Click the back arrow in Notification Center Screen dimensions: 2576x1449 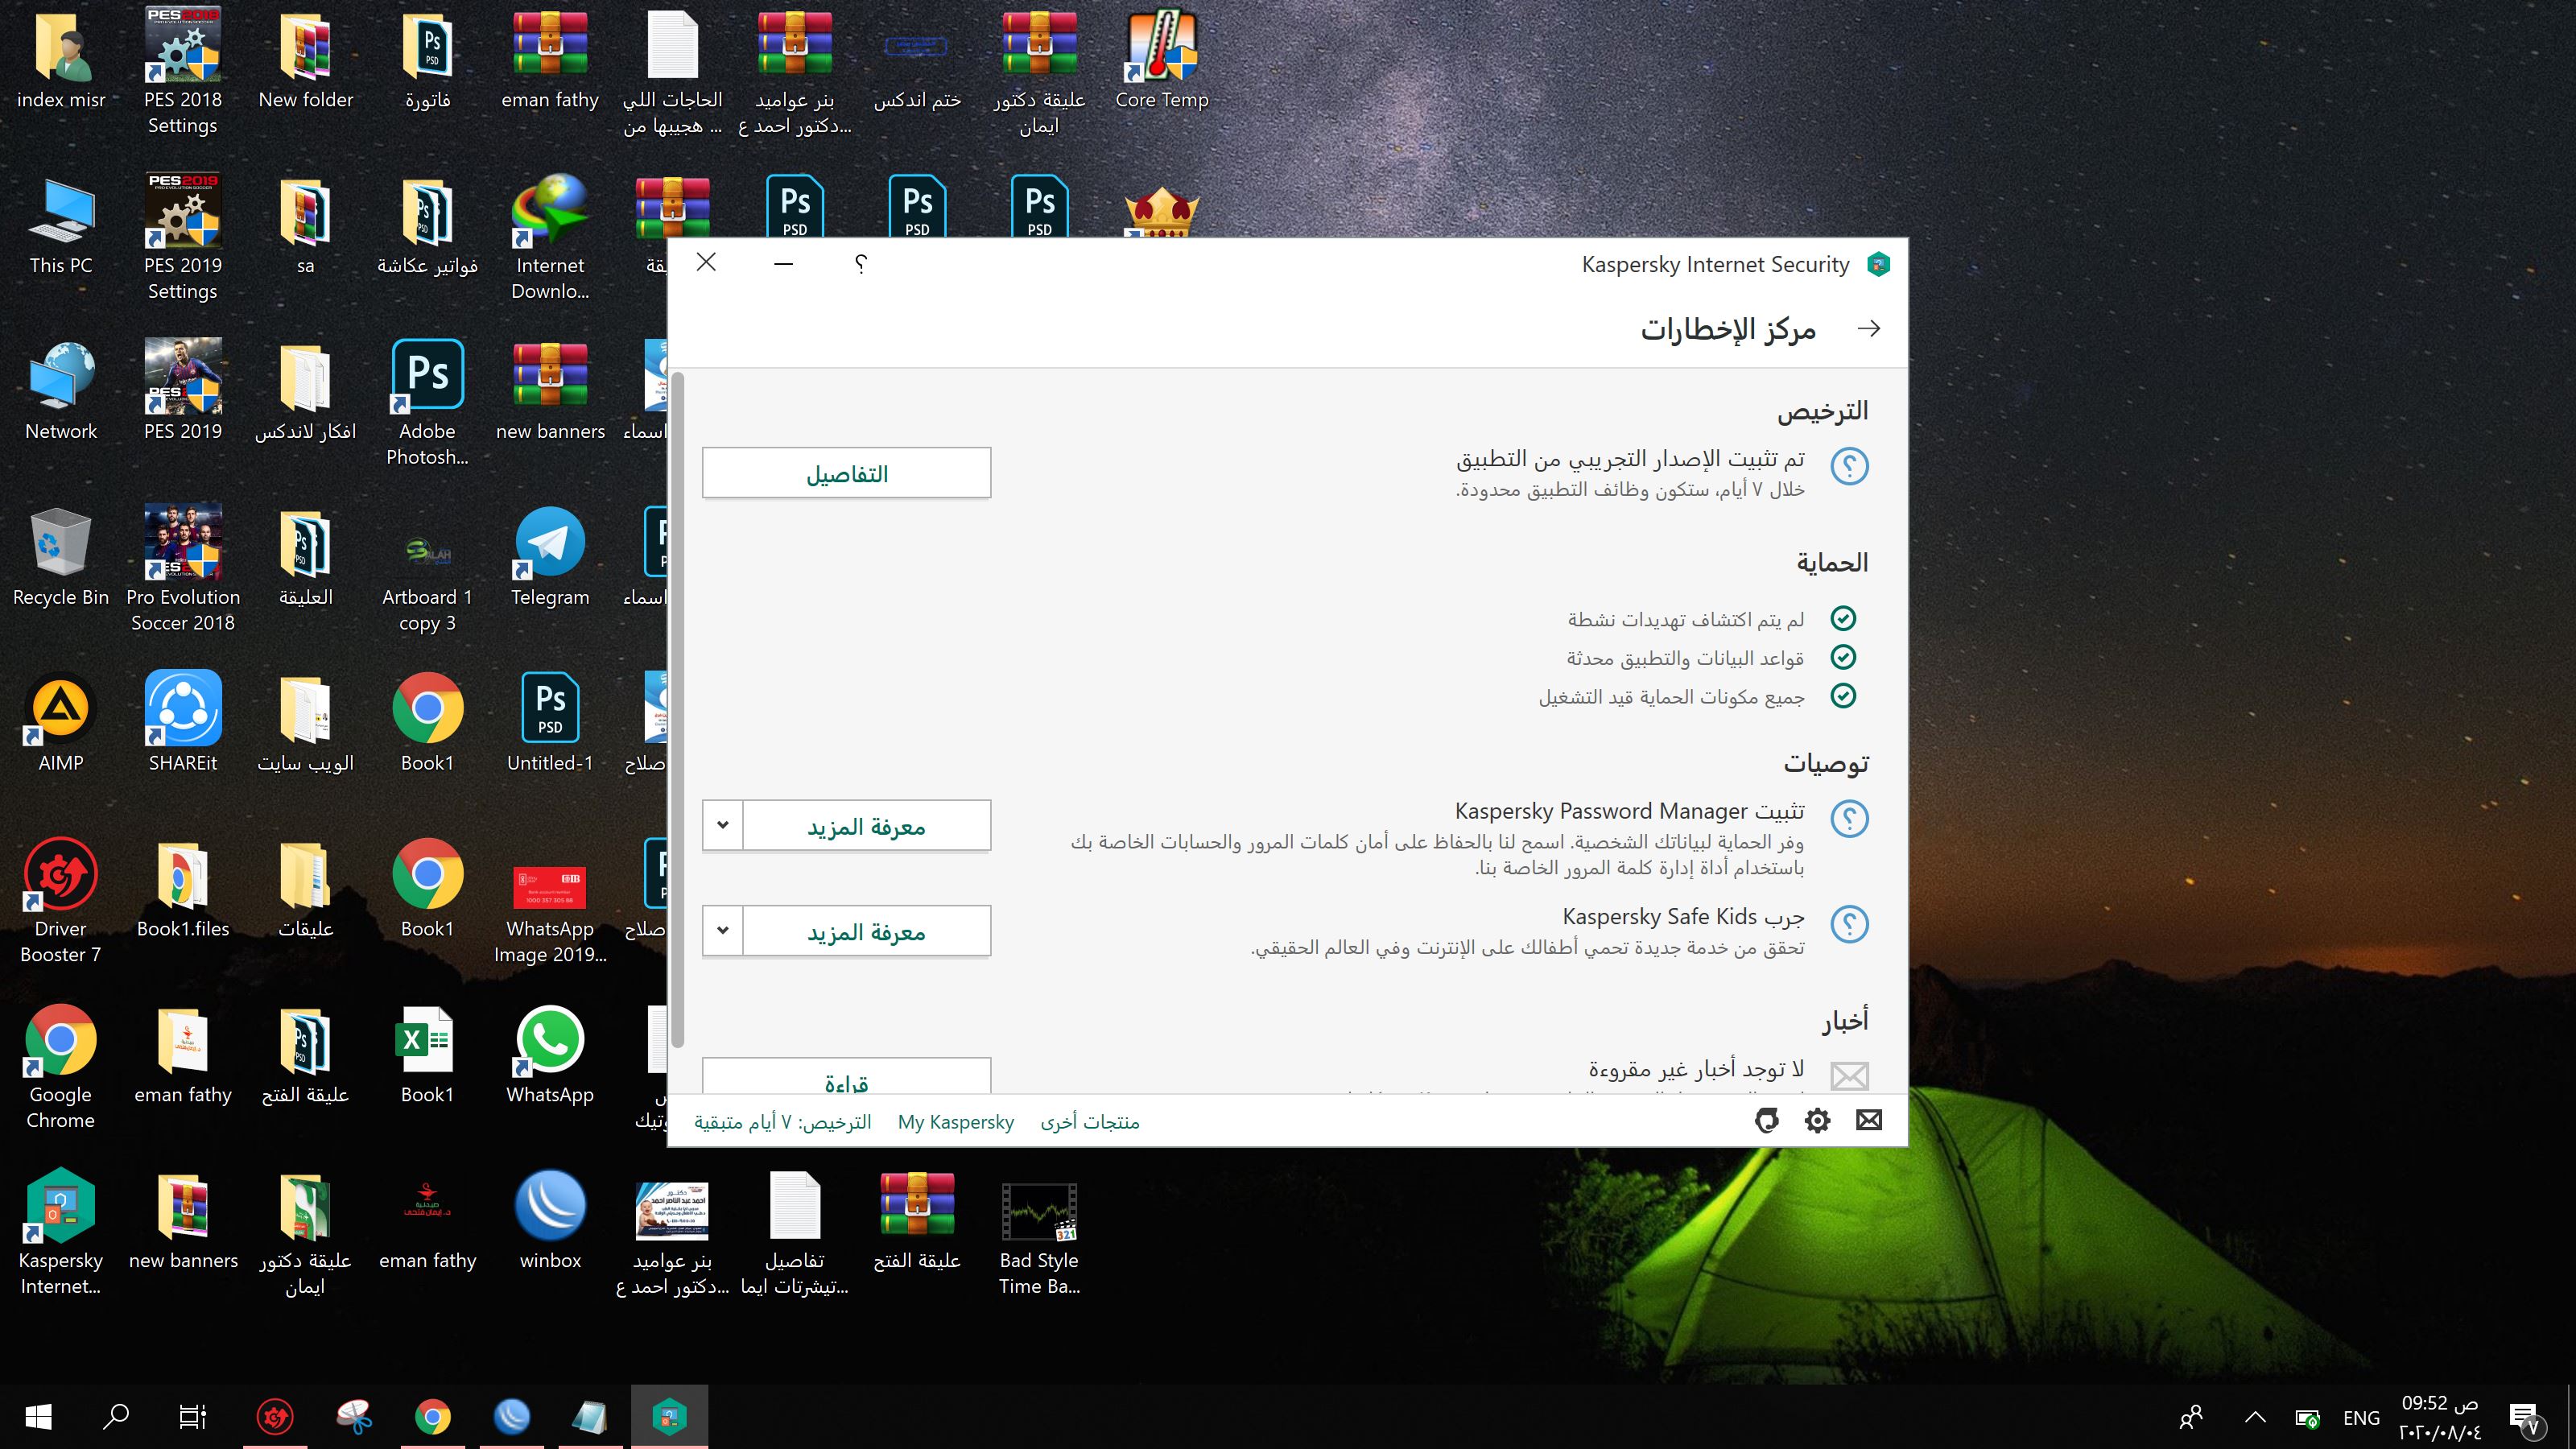coord(1868,329)
